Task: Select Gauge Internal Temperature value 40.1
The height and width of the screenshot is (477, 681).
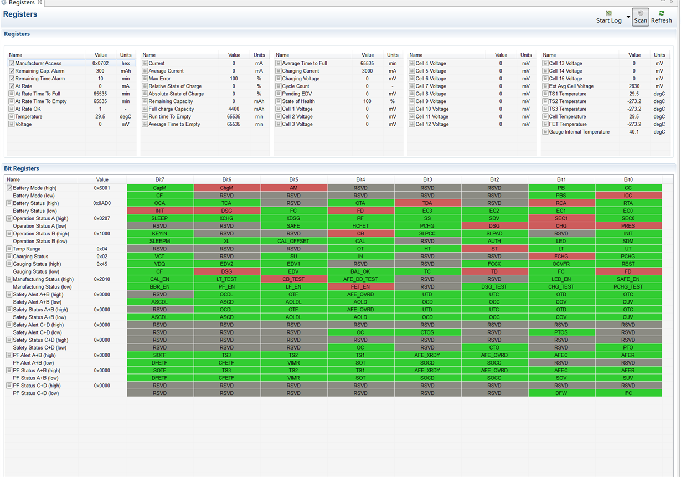Action: click(x=634, y=132)
